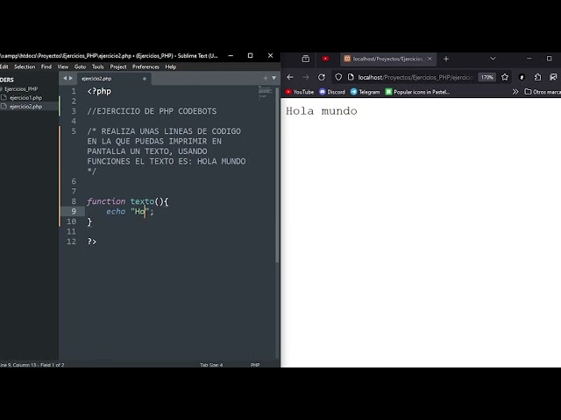Screen dimensions: 561x420
Task: Add a new tab in Sublime Text
Action: [266, 78]
